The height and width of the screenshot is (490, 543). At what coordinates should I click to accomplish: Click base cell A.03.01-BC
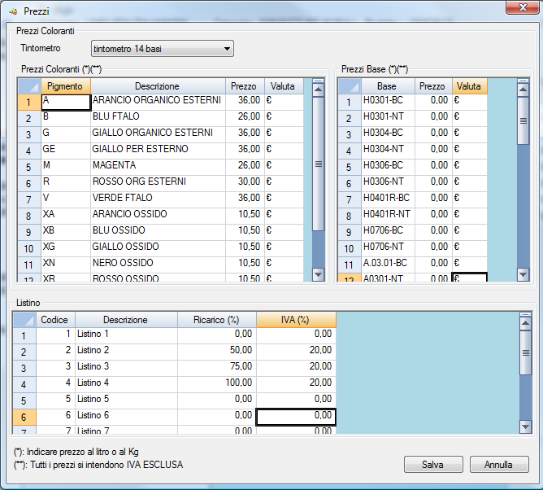(x=388, y=265)
